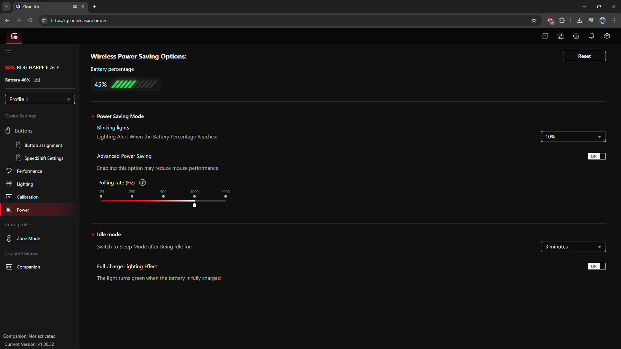Click the sync icon in the header toolbar
Image resolution: width=621 pixels, height=349 pixels.
pos(576,36)
